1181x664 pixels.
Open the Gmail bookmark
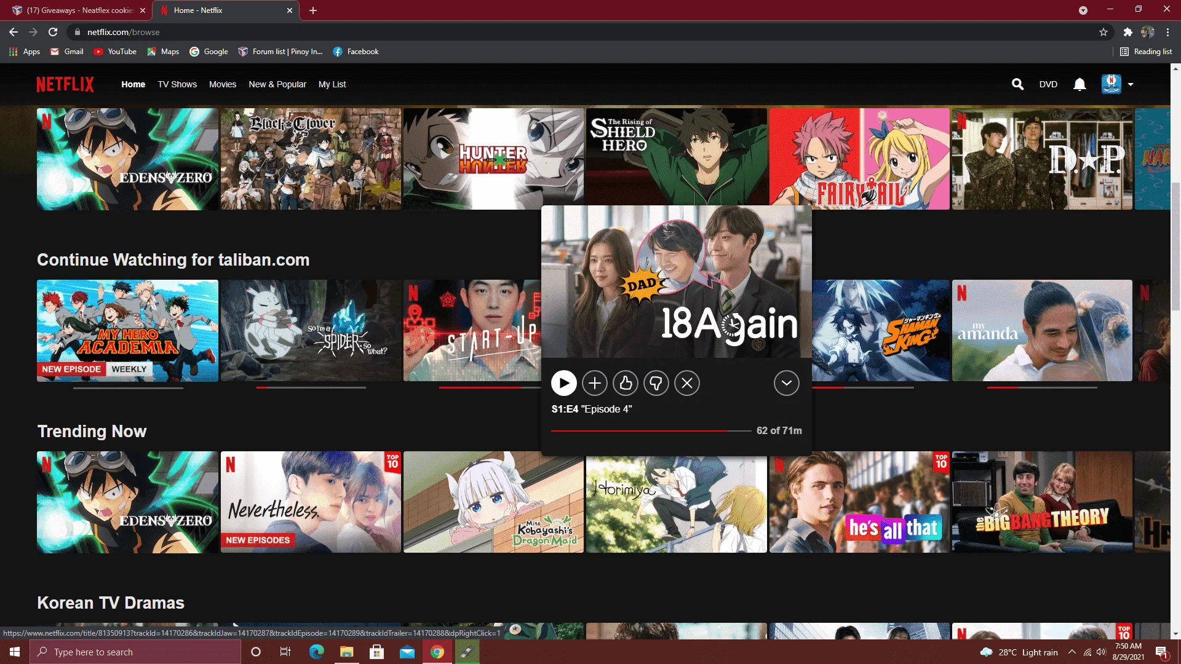(x=66, y=52)
